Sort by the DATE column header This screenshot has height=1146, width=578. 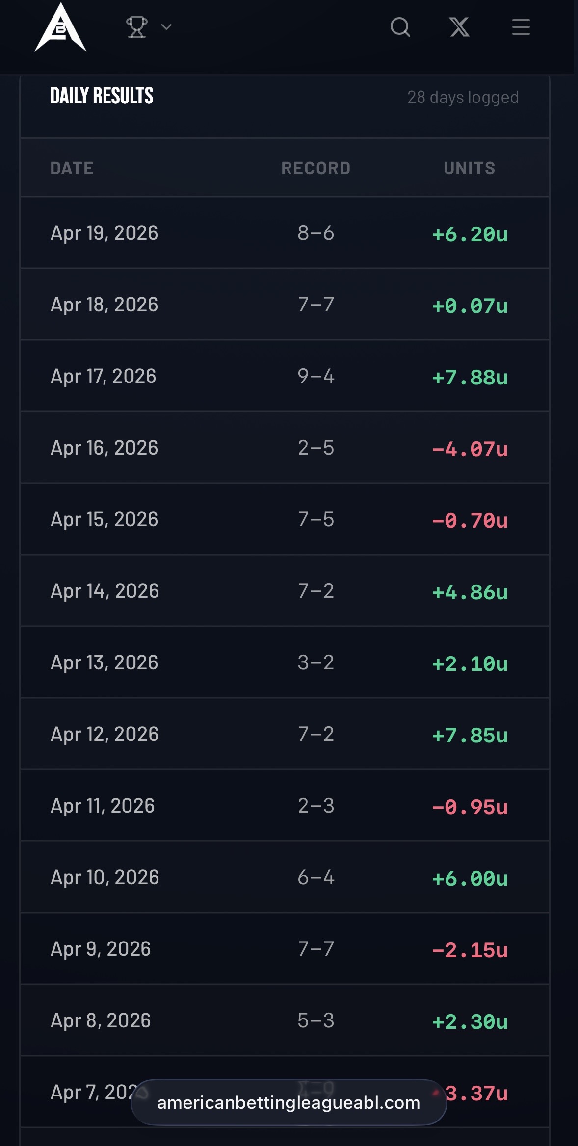click(72, 168)
